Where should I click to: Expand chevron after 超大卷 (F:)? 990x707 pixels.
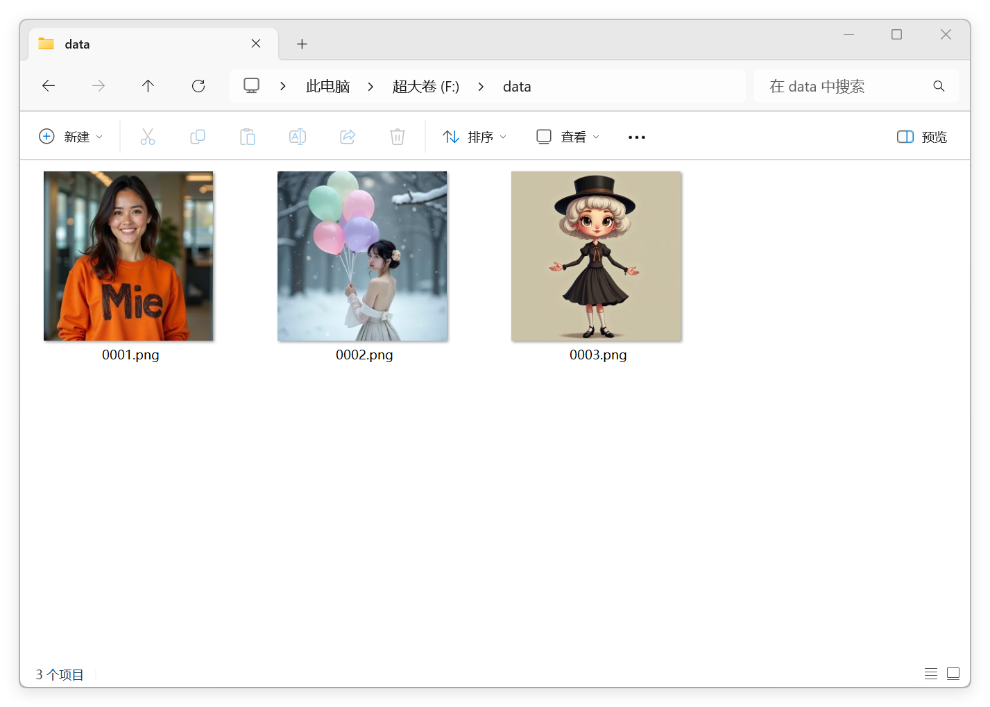tap(481, 86)
